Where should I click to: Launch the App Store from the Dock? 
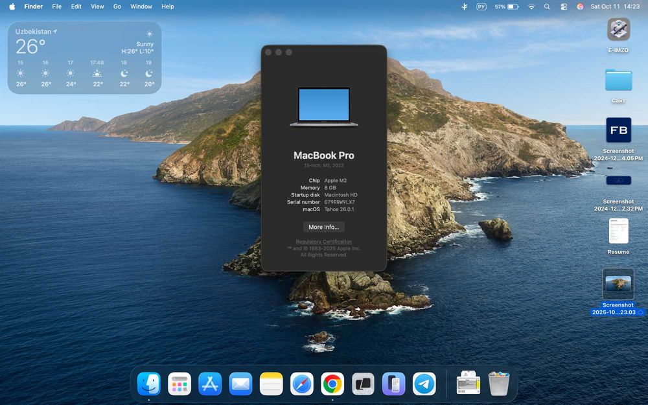[x=210, y=384]
